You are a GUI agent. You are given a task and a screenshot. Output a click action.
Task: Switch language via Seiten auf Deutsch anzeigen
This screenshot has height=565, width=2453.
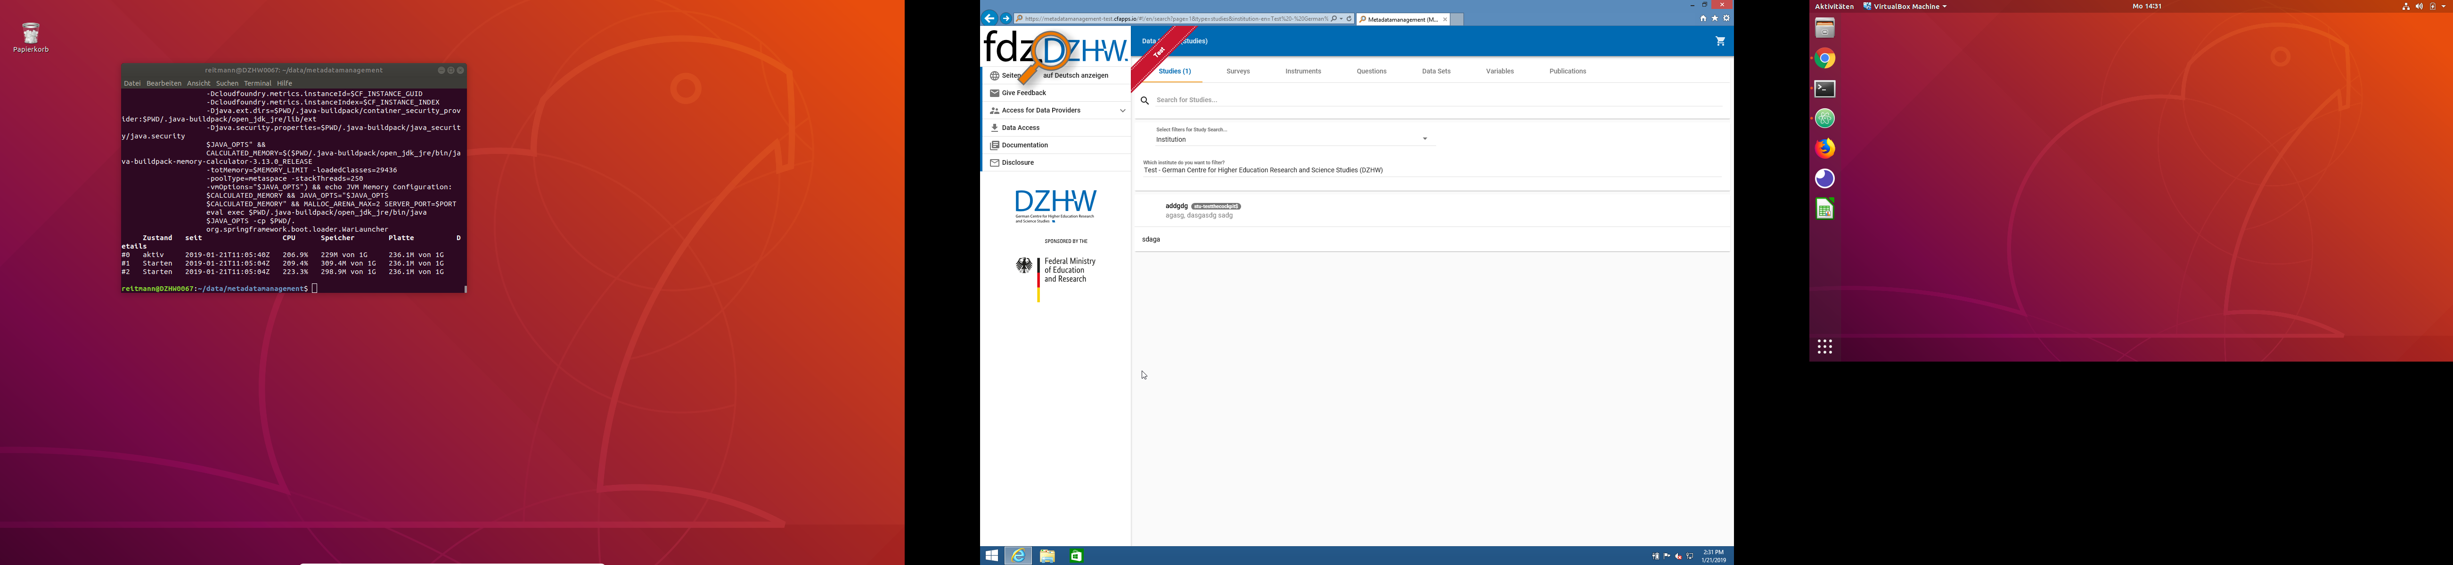coord(1056,75)
